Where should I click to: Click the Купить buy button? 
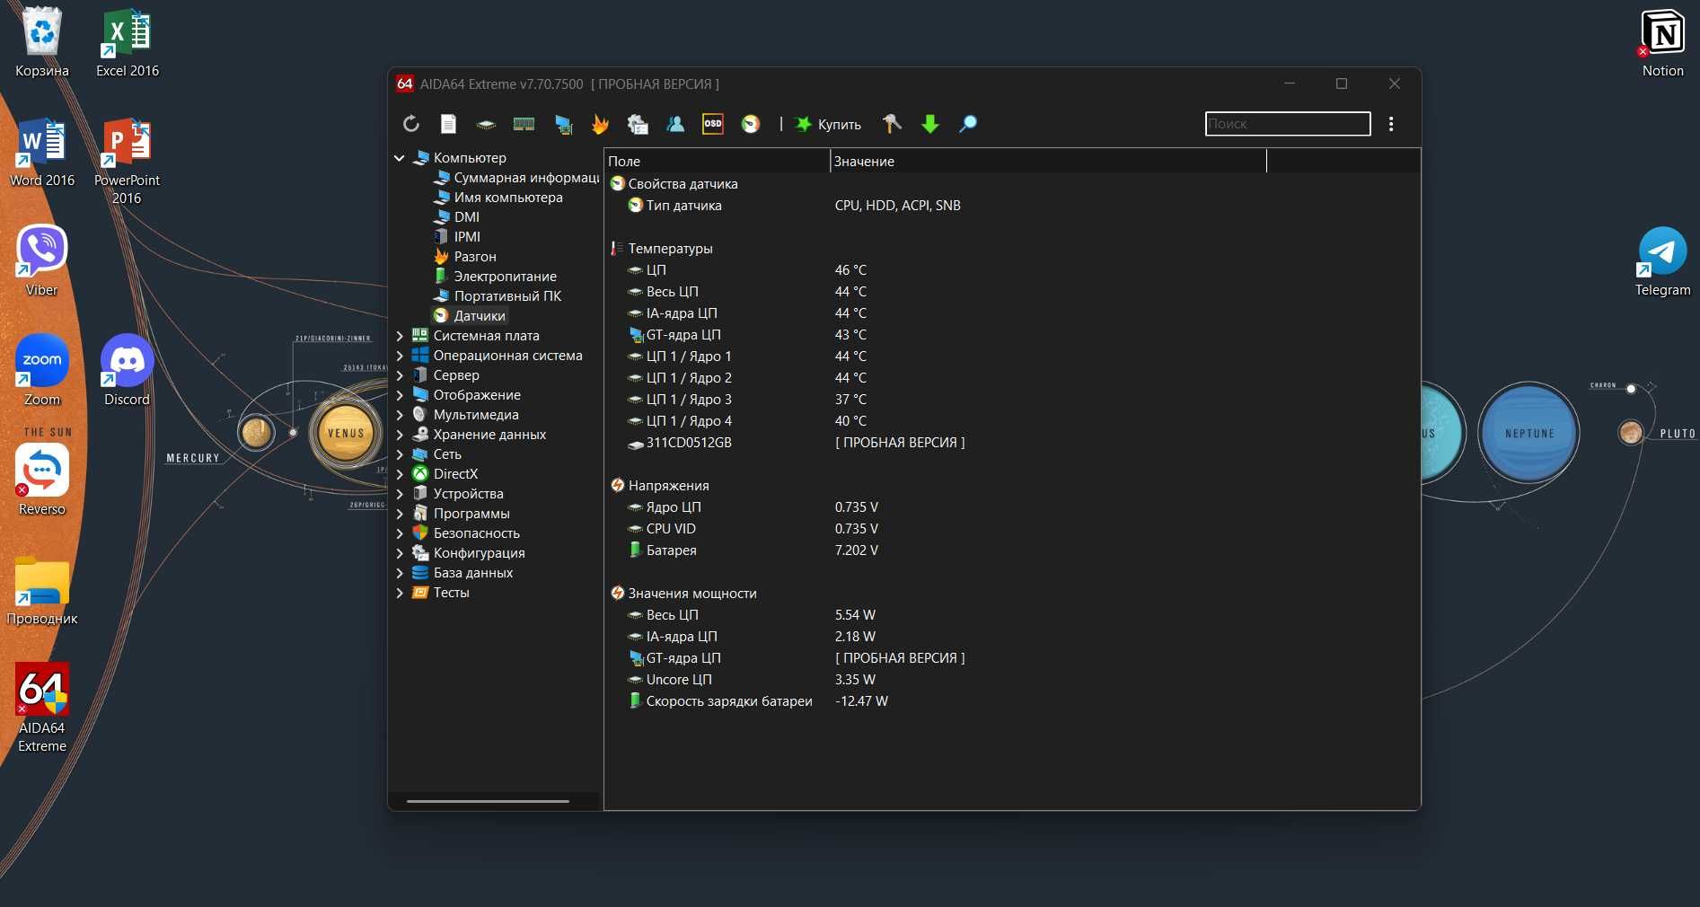click(x=828, y=124)
